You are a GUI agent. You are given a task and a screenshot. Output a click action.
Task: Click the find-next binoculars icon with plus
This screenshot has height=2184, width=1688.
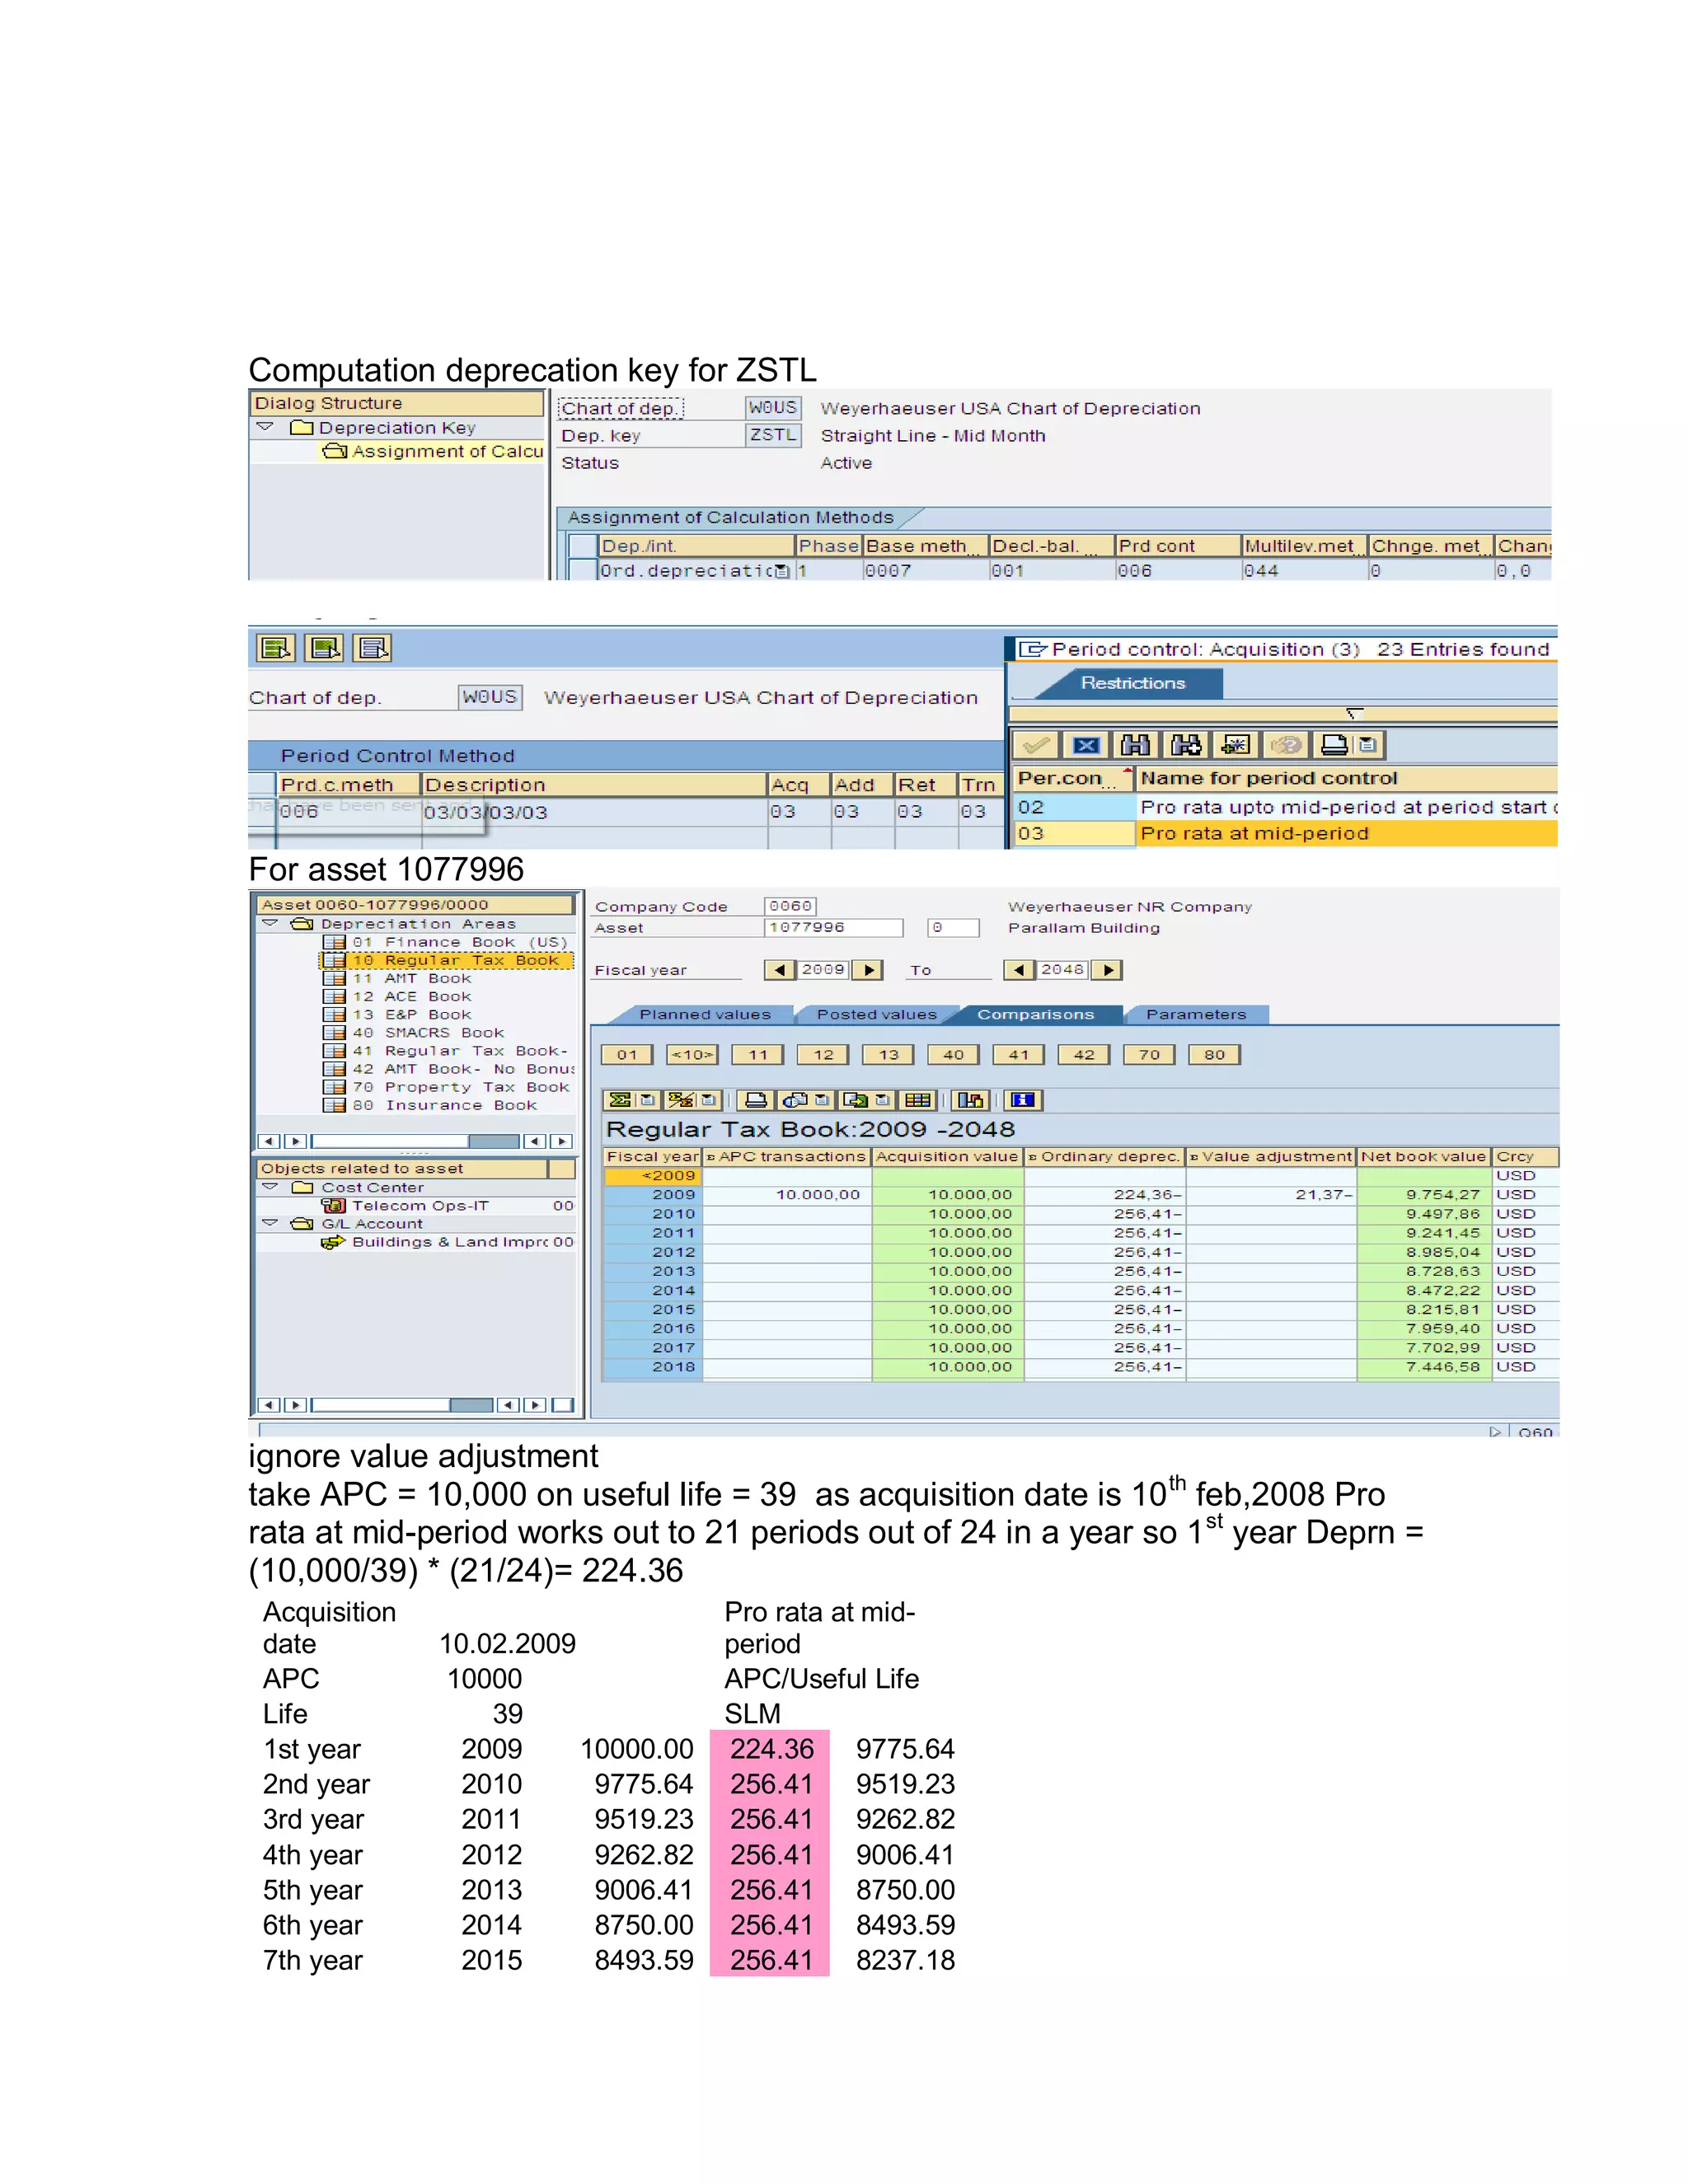pyautogui.click(x=1186, y=745)
